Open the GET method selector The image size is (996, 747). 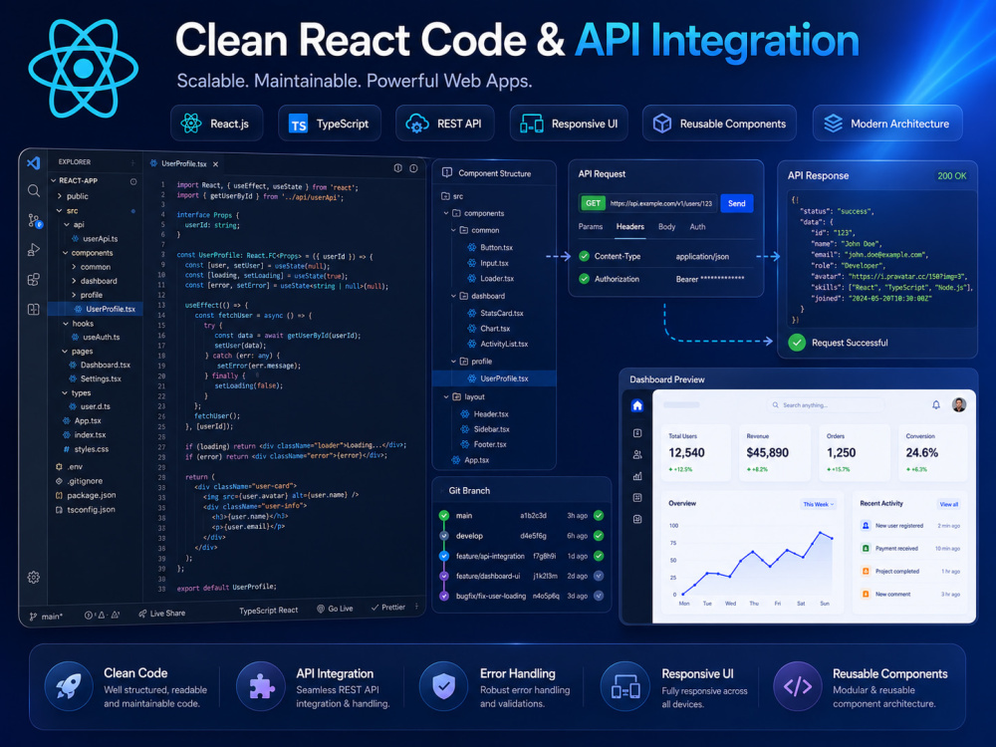(x=592, y=203)
